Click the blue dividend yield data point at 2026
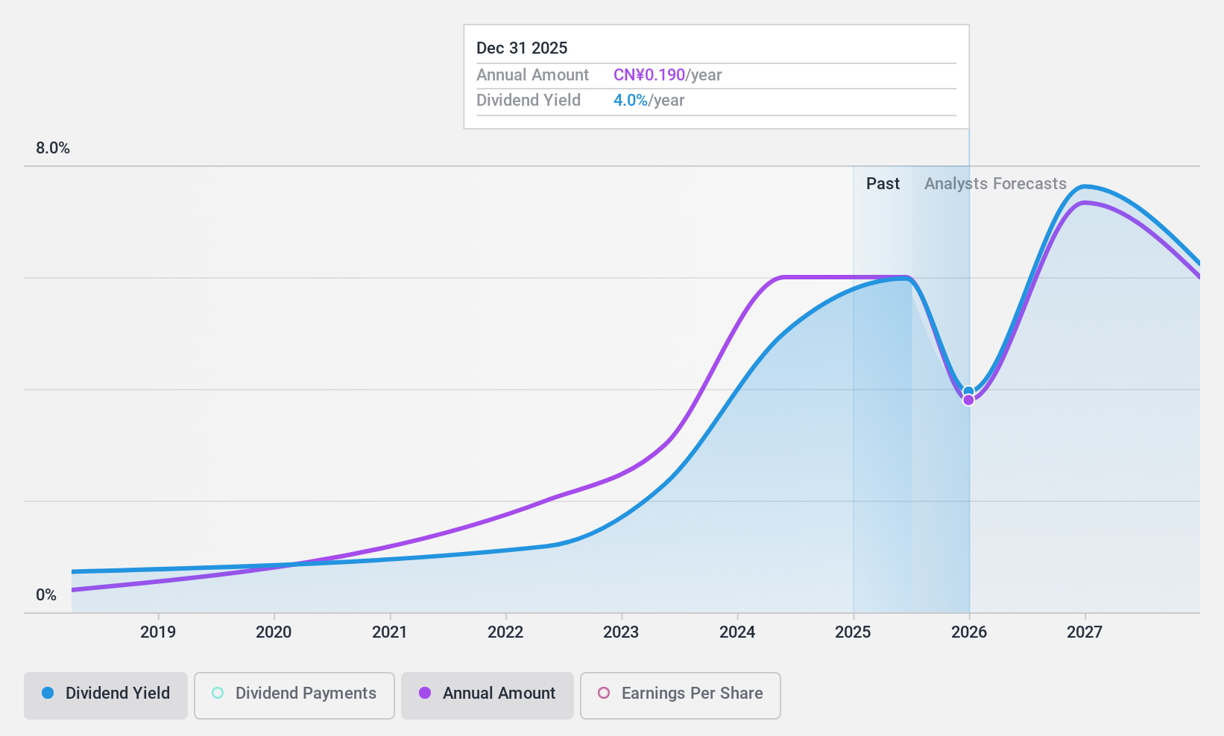This screenshot has height=736, width=1224. coord(968,391)
